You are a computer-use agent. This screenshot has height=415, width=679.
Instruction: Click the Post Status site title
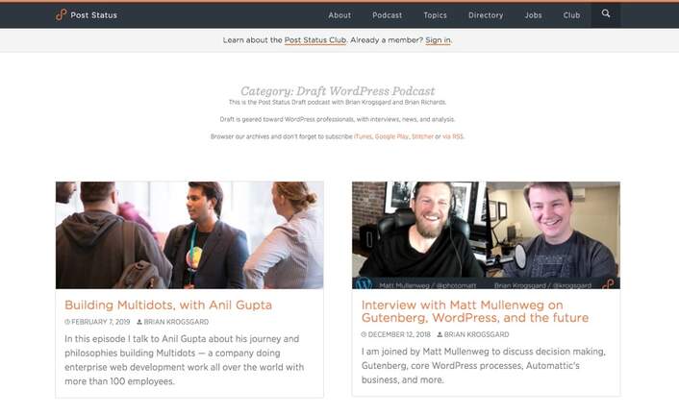click(93, 15)
